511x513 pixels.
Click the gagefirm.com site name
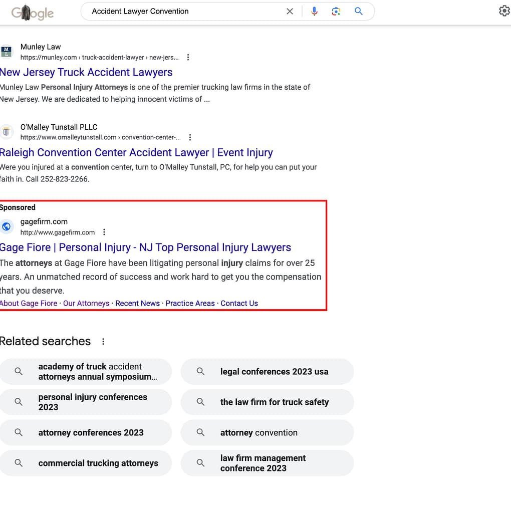44,221
